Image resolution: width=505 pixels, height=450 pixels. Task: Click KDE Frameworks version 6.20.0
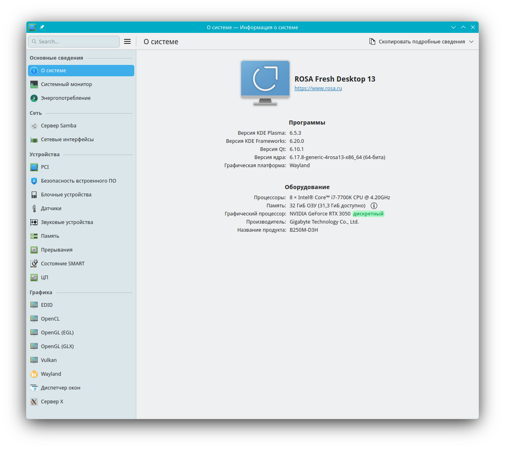point(297,141)
